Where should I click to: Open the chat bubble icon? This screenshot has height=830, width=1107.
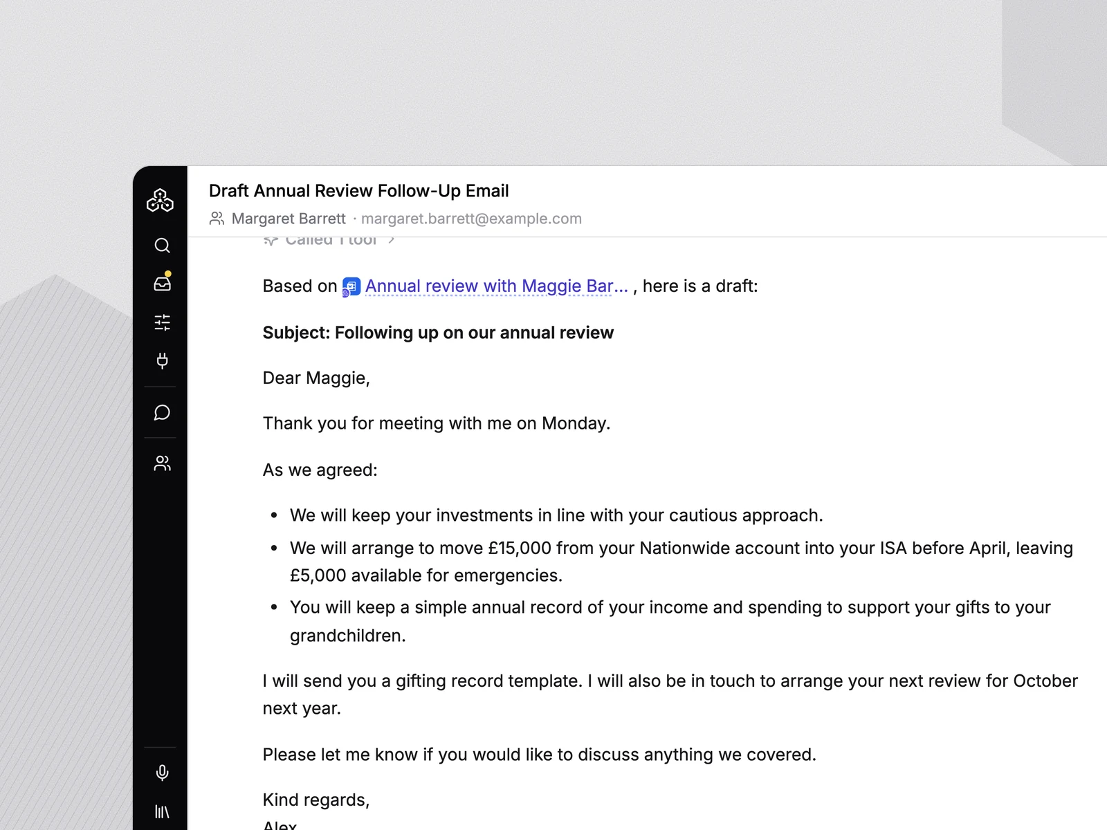[162, 412]
